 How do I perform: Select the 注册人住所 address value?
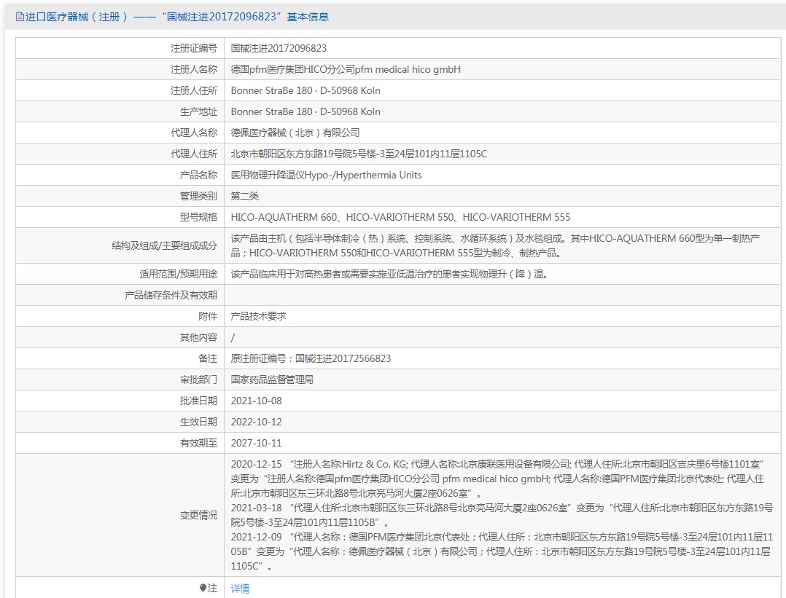coord(306,90)
